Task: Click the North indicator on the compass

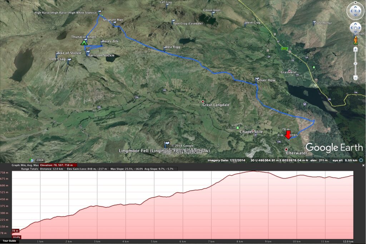Action: point(355,3)
